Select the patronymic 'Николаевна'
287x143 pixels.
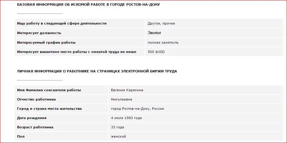[x=122, y=99]
